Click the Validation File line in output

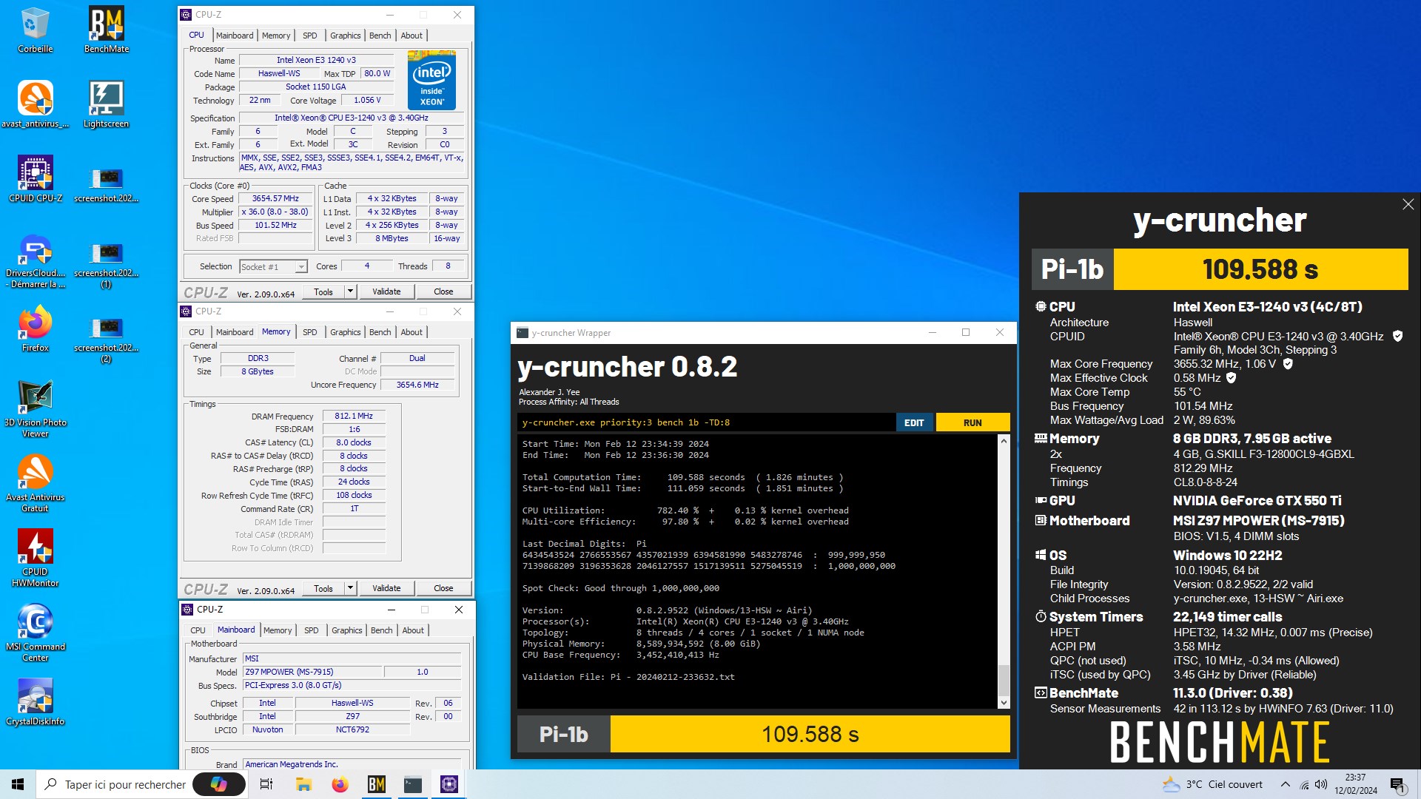point(628,677)
